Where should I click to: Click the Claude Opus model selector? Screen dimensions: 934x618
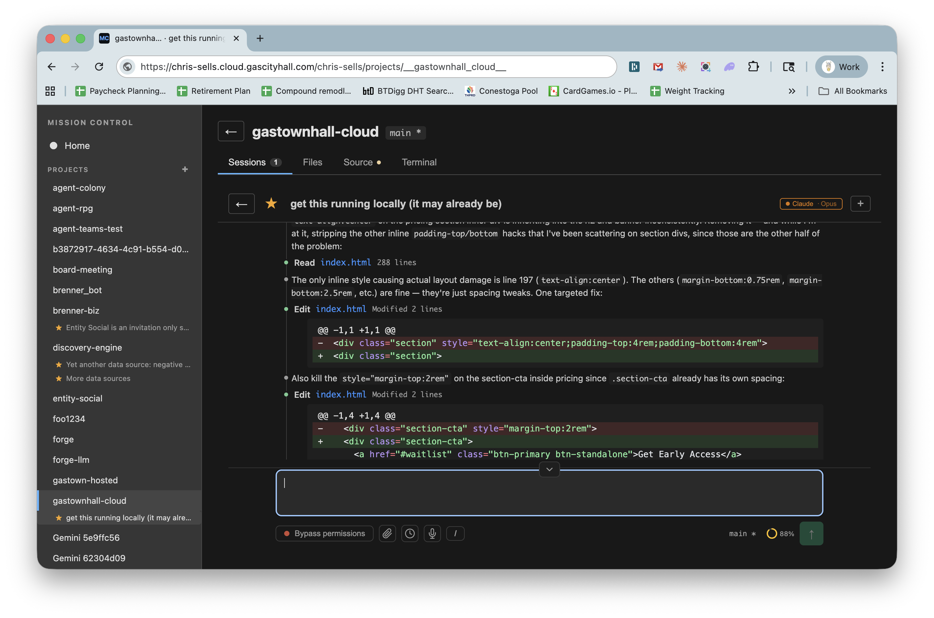pos(811,204)
